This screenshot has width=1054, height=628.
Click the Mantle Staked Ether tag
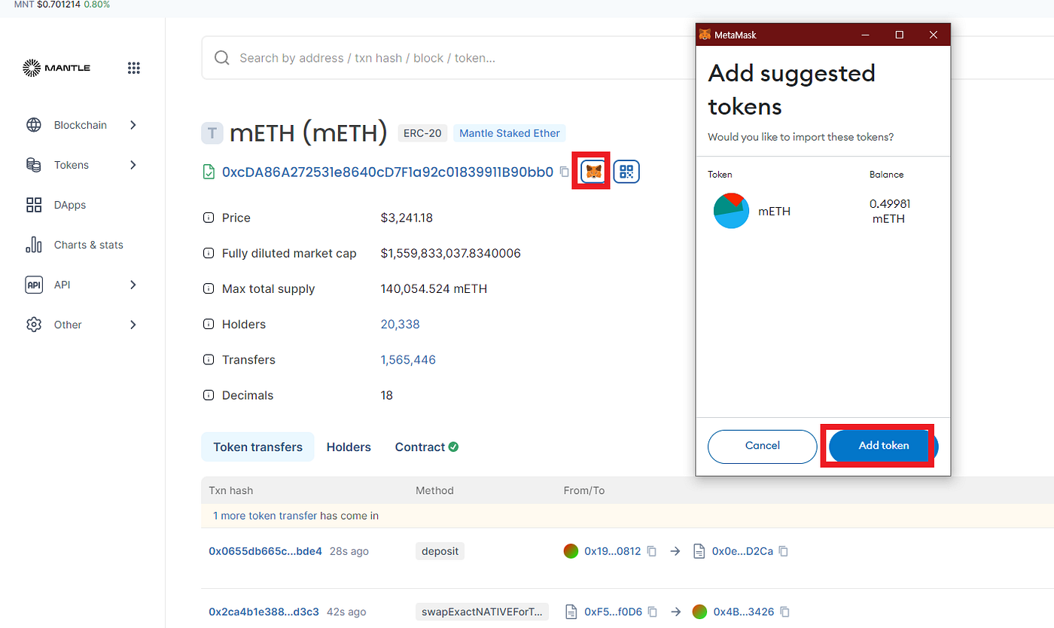(510, 133)
